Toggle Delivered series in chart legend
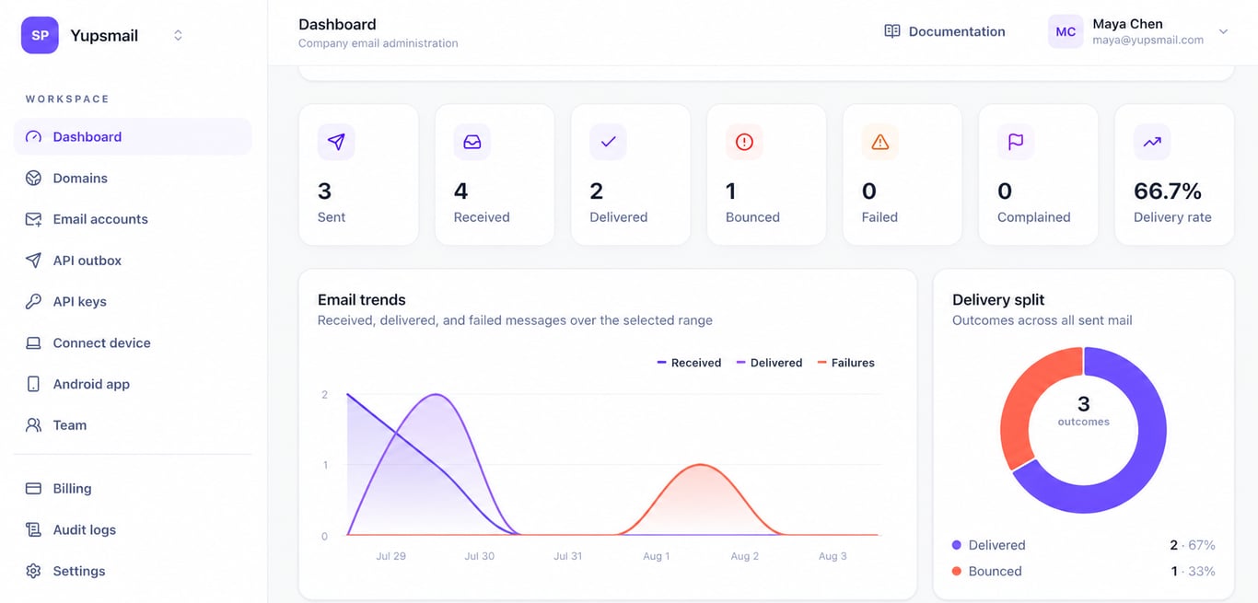1258x603 pixels. coord(769,363)
